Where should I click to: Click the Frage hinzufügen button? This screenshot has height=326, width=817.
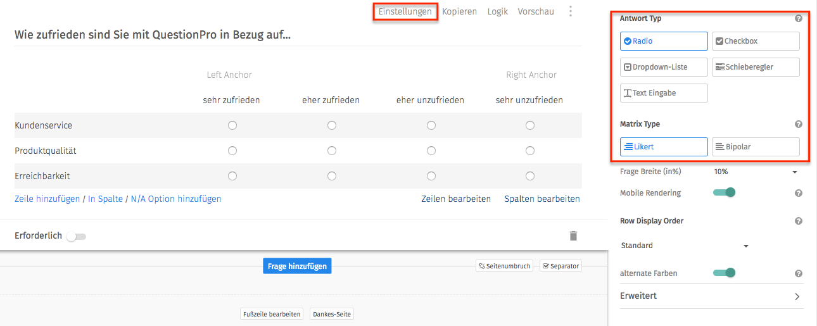pos(297,266)
